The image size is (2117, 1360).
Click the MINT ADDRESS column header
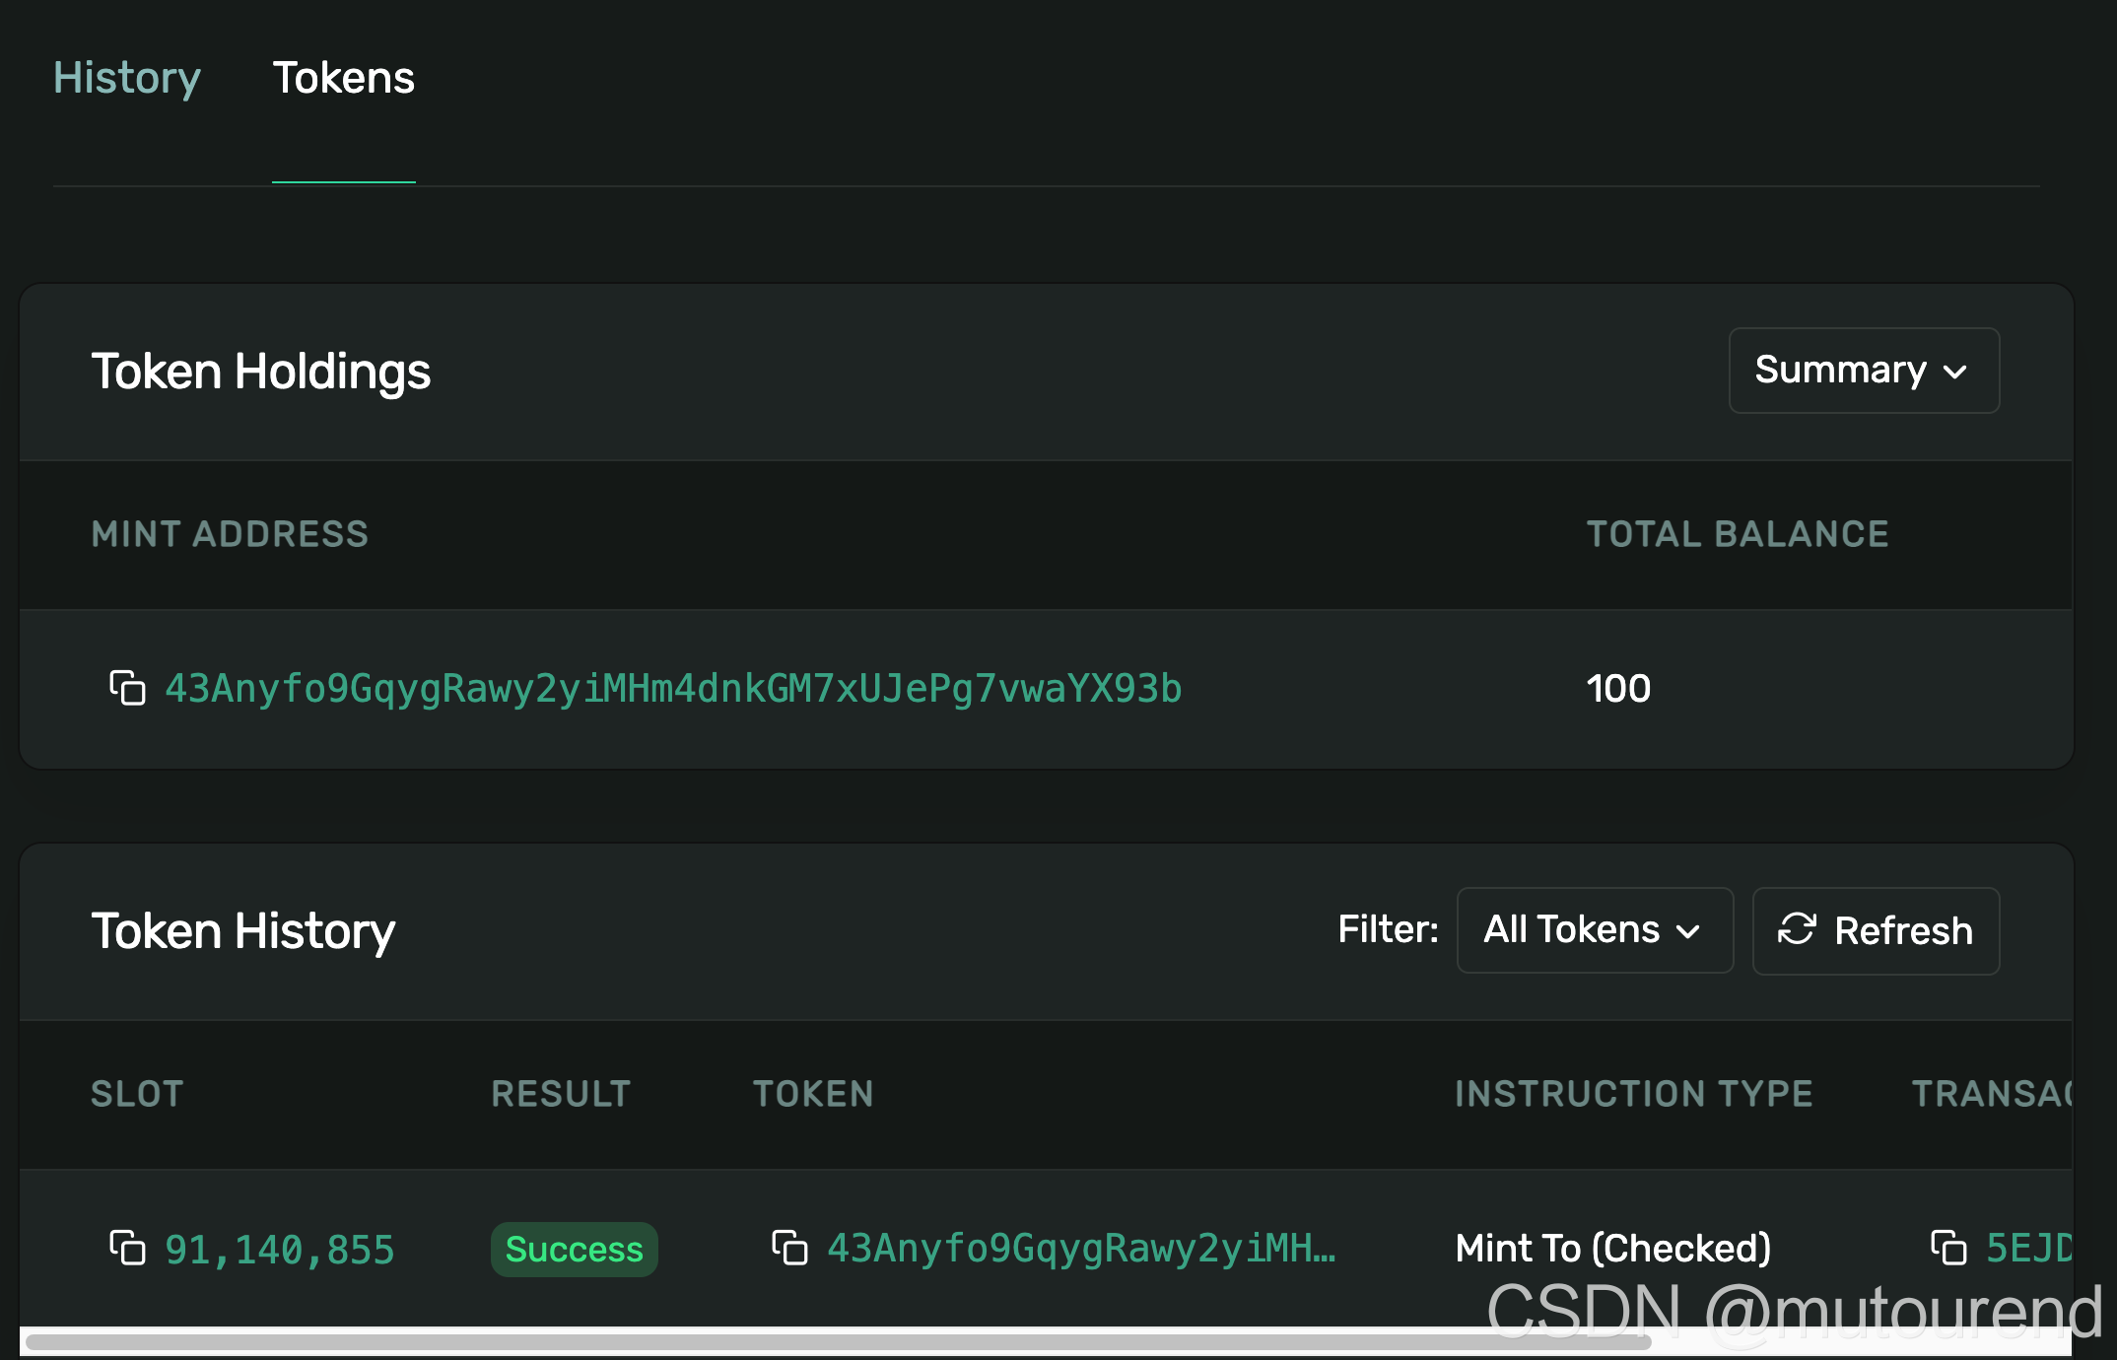[x=230, y=534]
